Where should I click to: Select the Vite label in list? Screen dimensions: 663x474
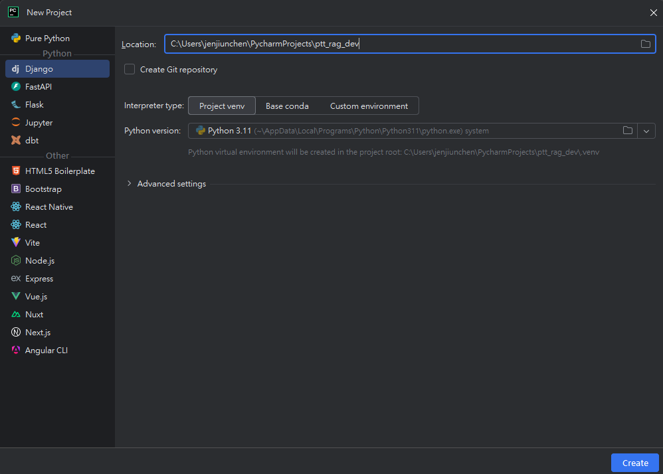pyautogui.click(x=32, y=242)
